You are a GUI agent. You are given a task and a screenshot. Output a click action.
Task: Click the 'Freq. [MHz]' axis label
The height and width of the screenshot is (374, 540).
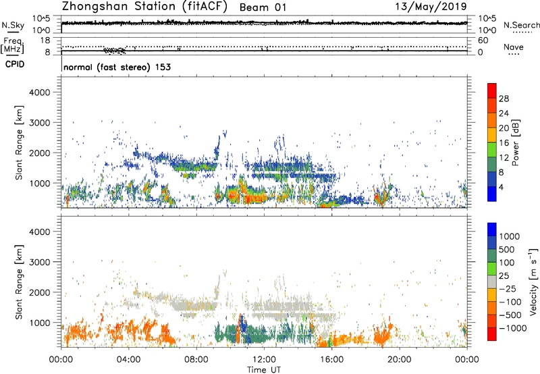[12, 45]
